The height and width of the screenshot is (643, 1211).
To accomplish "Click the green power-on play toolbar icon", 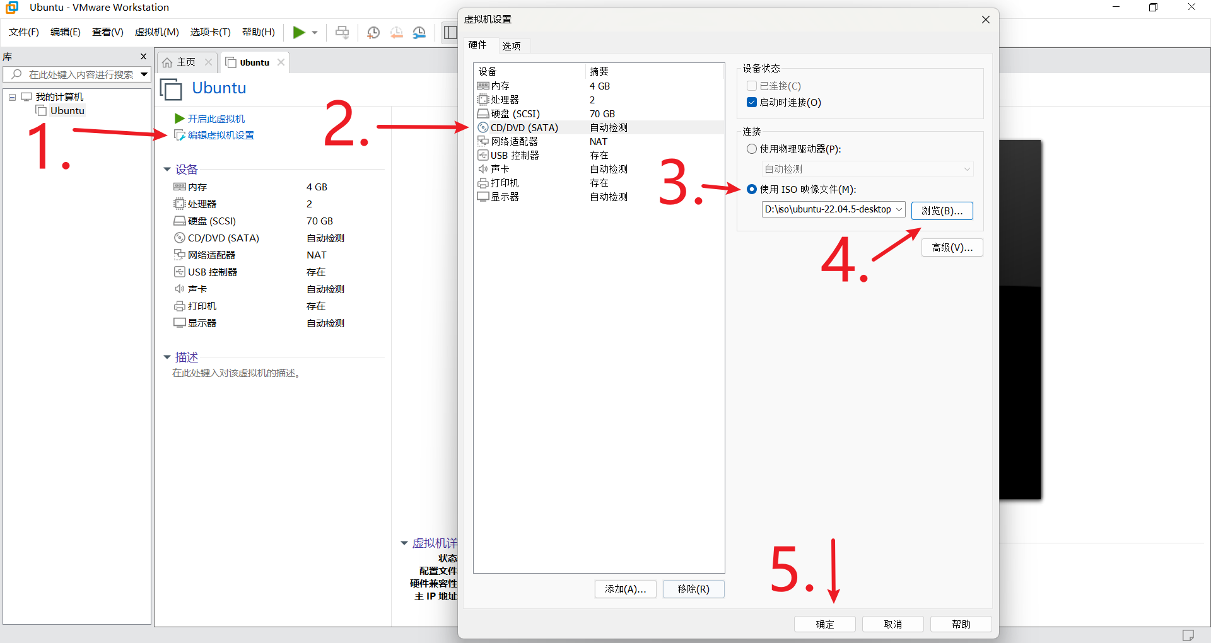I will 299,32.
